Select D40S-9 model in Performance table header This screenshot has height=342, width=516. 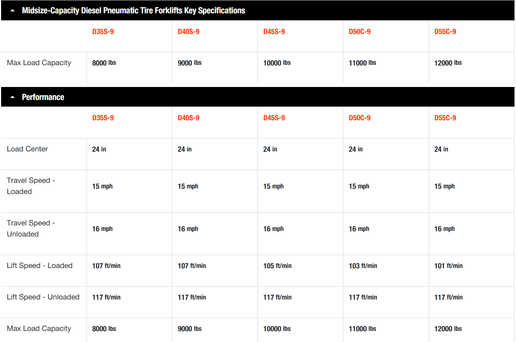[x=188, y=118]
